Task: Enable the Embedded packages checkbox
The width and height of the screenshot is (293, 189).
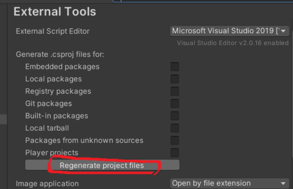Action: pyautogui.click(x=175, y=67)
